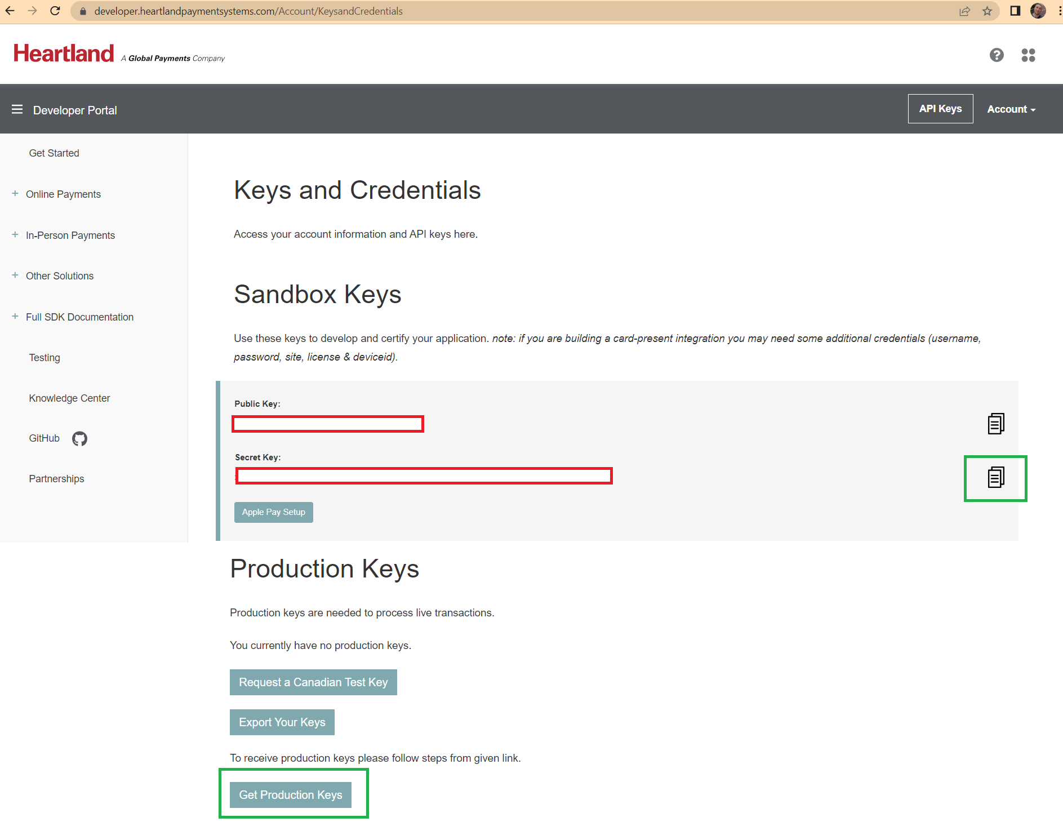
Task: Click Apple Pay Setup button
Action: pos(273,512)
